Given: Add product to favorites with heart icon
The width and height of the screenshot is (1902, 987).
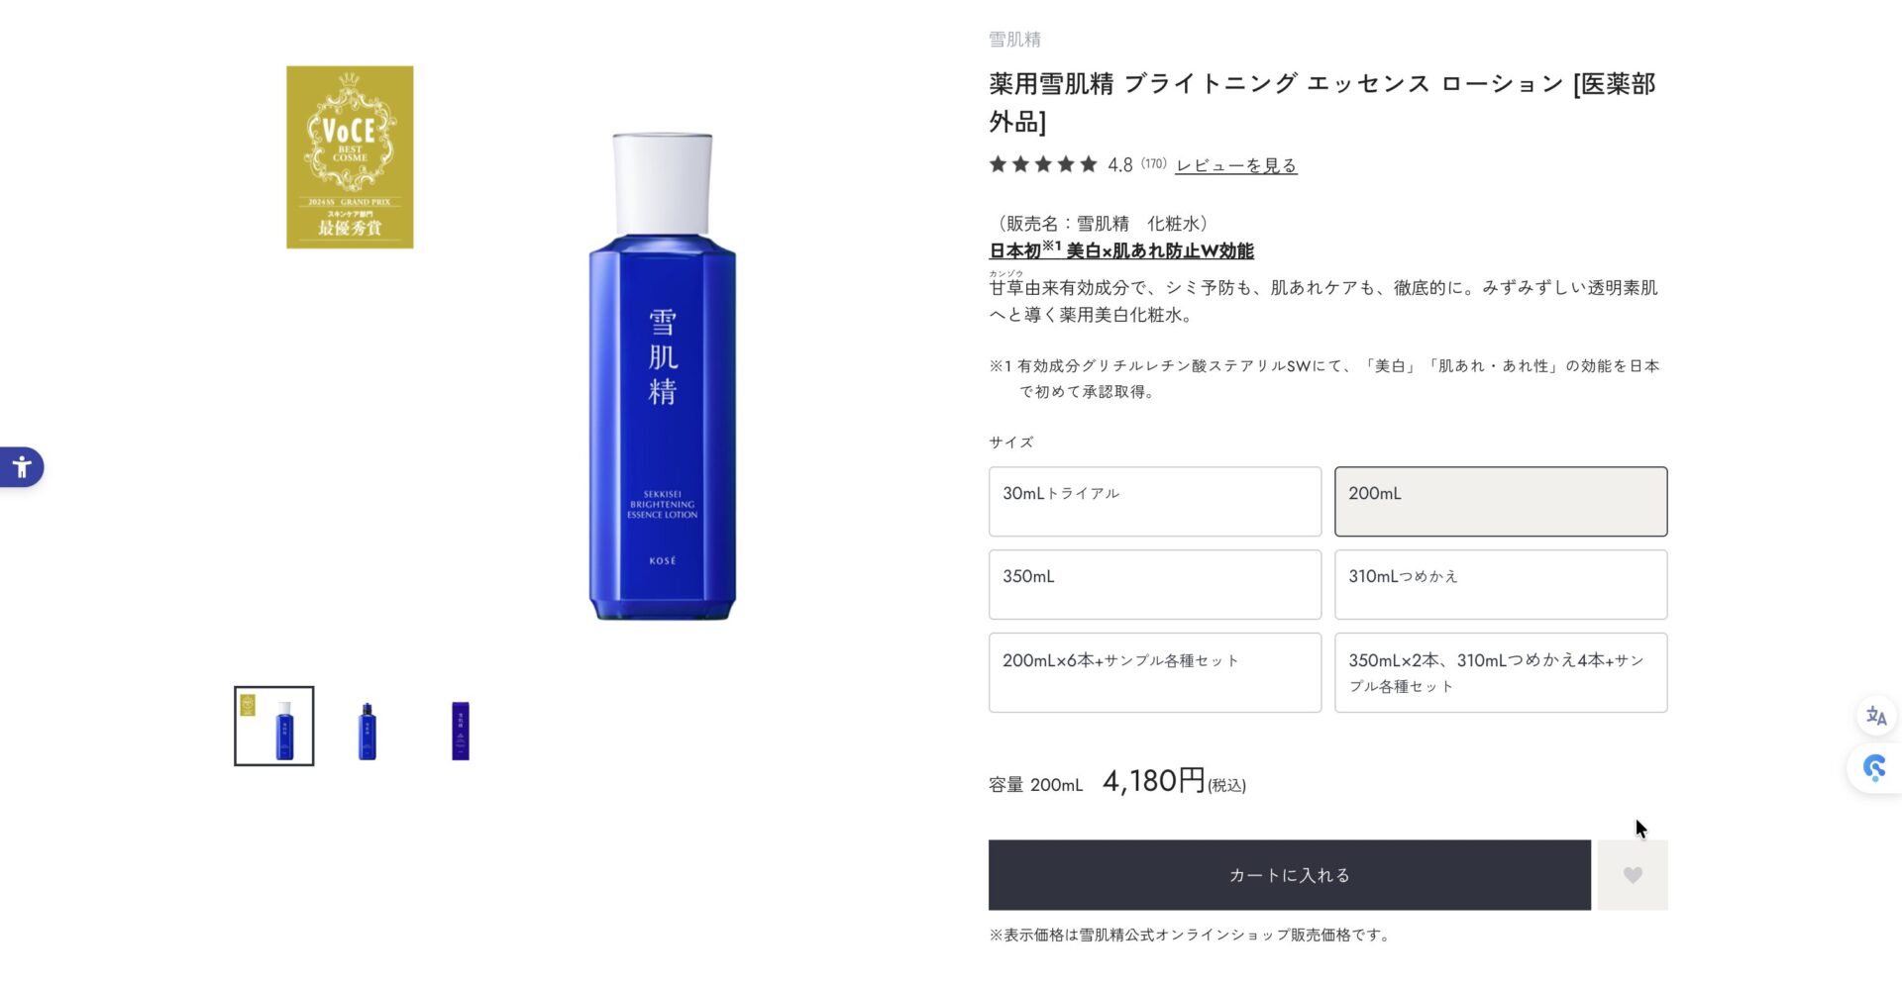Looking at the screenshot, I should (x=1633, y=875).
